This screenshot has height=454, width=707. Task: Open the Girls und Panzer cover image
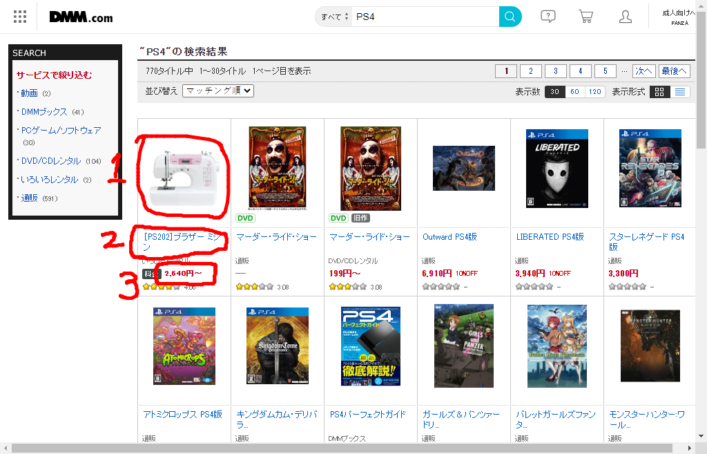[463, 346]
